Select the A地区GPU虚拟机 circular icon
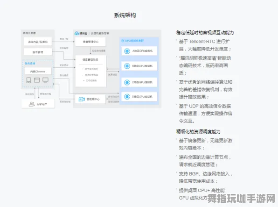278x207 pixels. pyautogui.click(x=127, y=51)
